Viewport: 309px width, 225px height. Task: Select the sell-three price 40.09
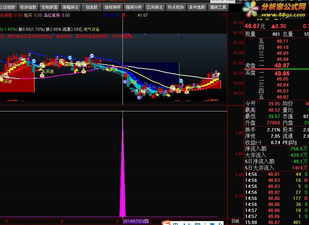[283, 53]
